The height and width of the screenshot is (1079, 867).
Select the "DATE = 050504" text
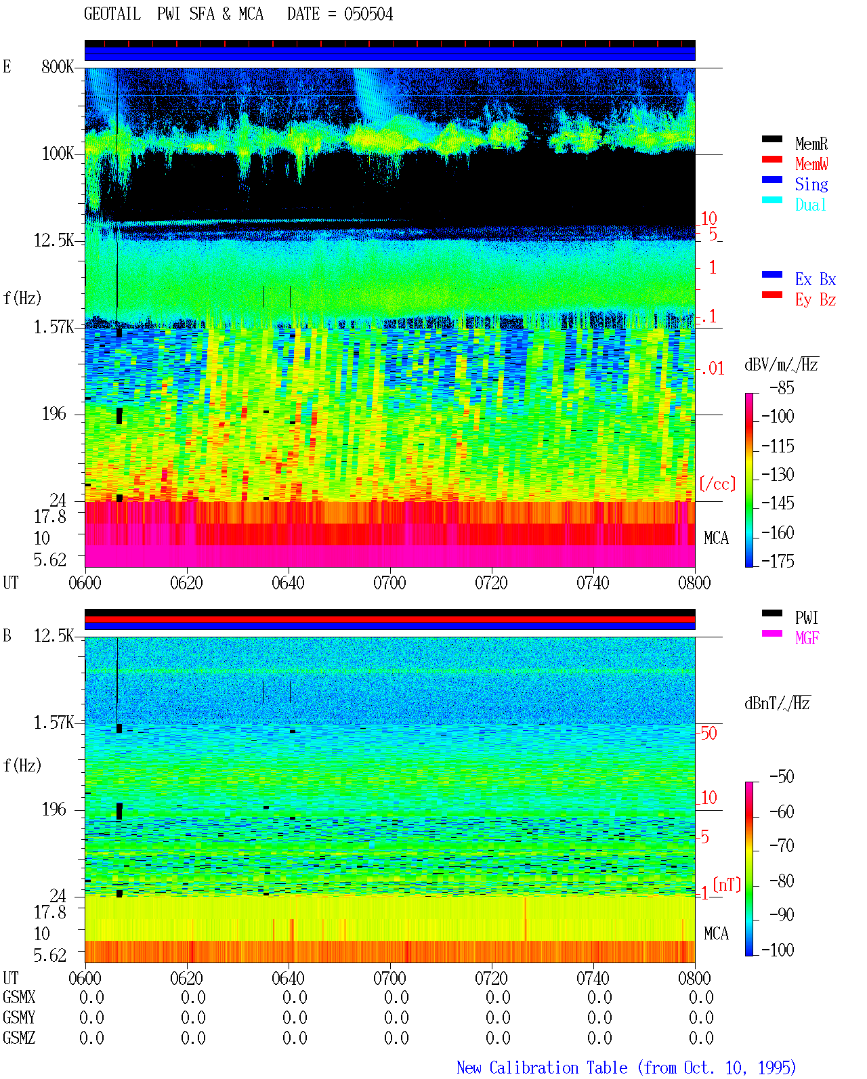pos(340,14)
